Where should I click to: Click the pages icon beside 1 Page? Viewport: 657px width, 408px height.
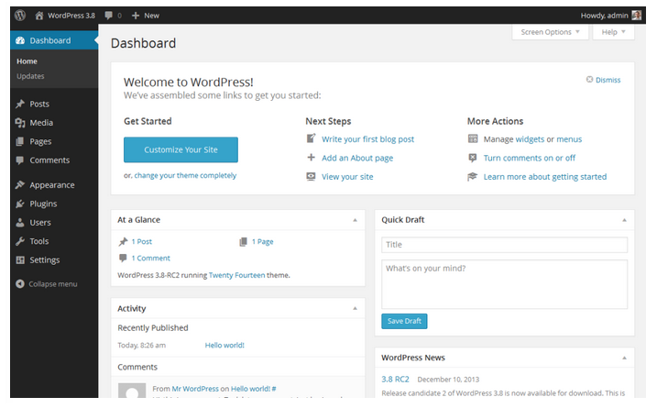click(243, 241)
